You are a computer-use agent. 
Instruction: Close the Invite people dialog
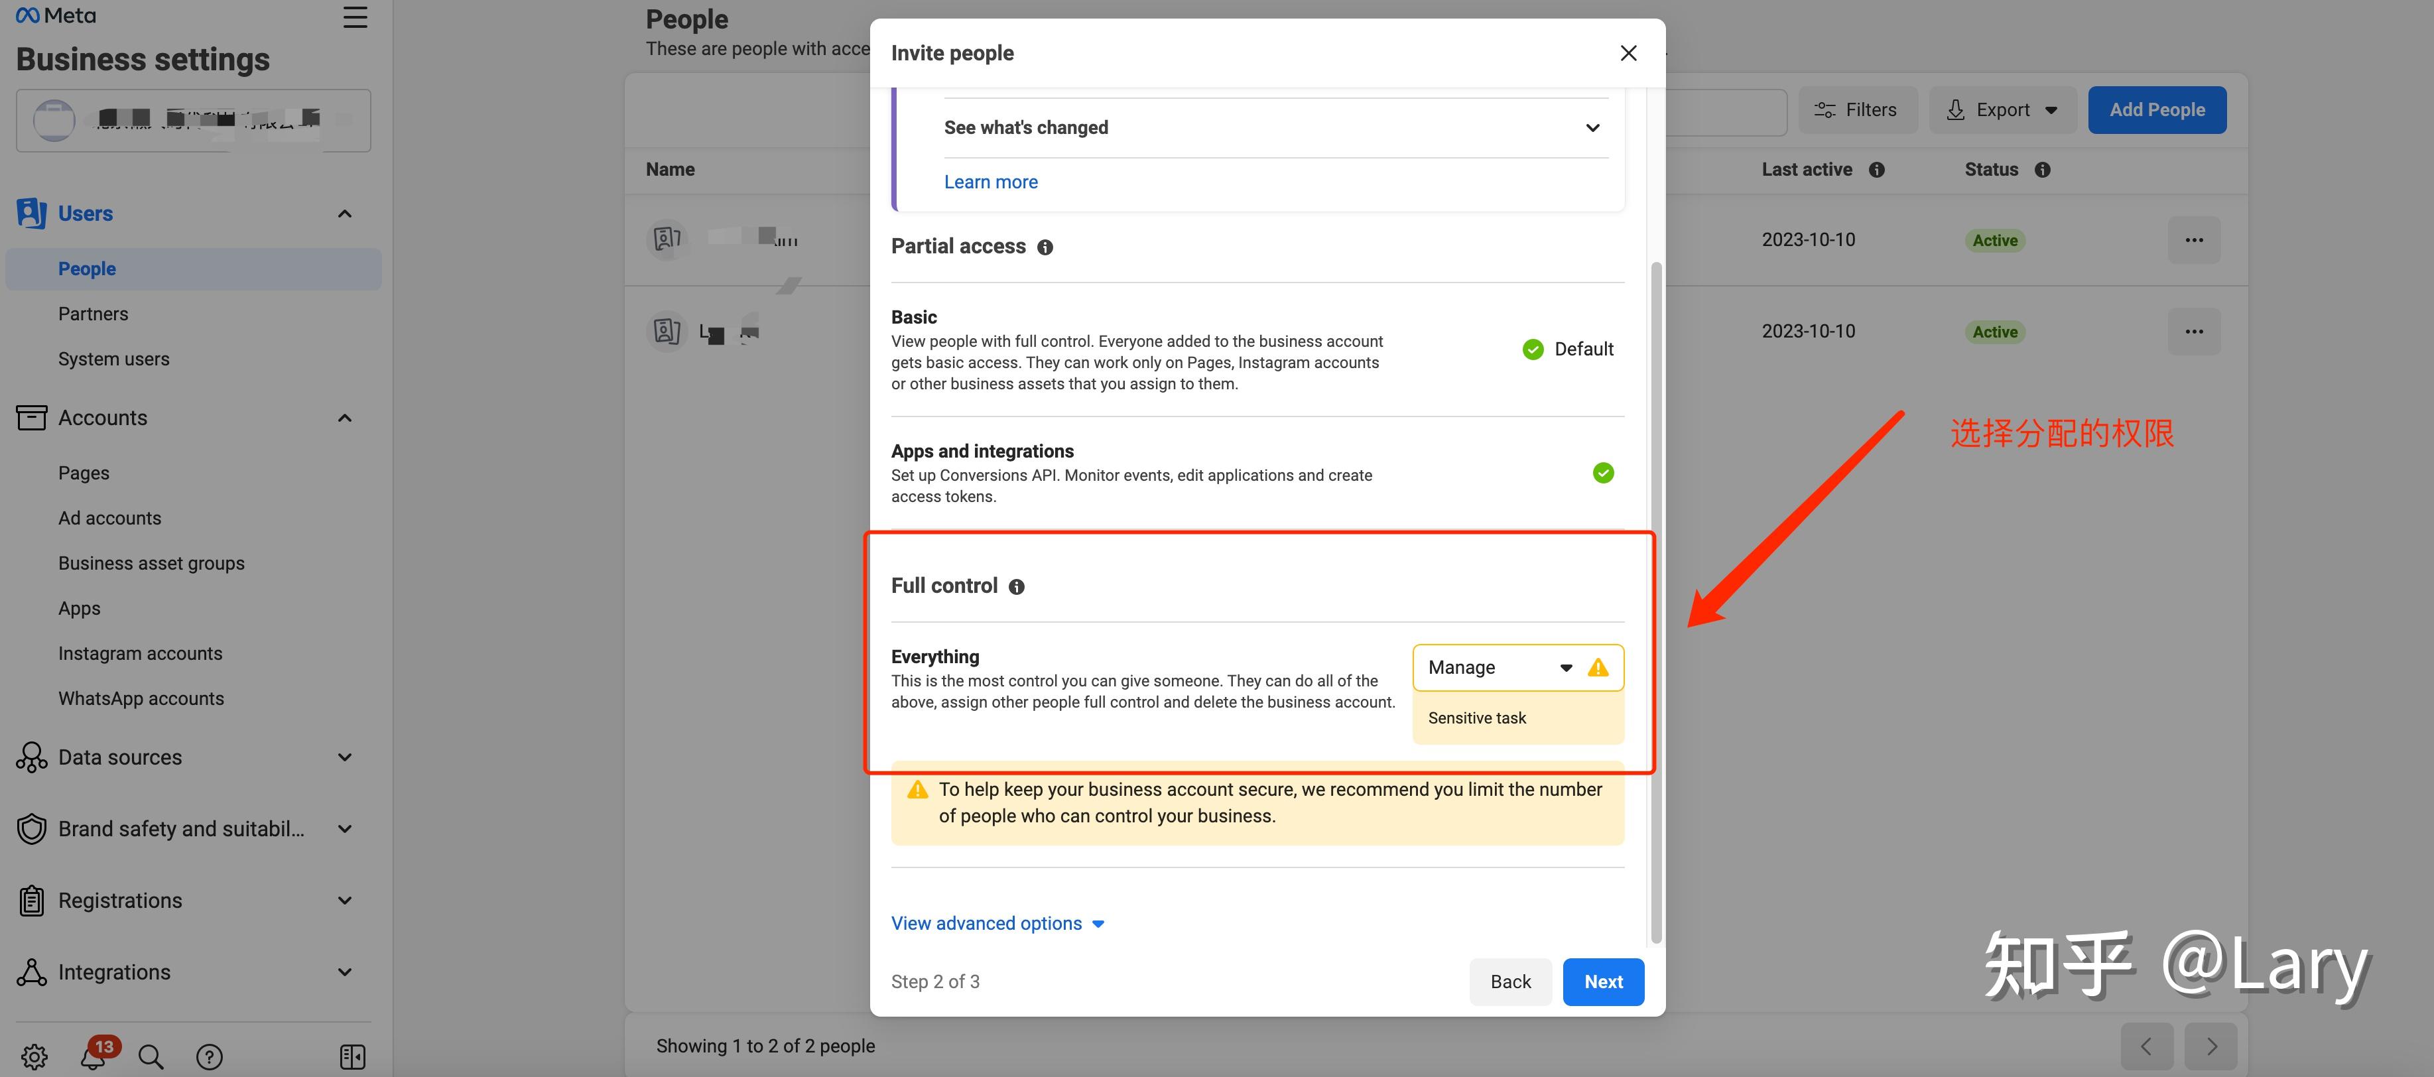[1628, 53]
